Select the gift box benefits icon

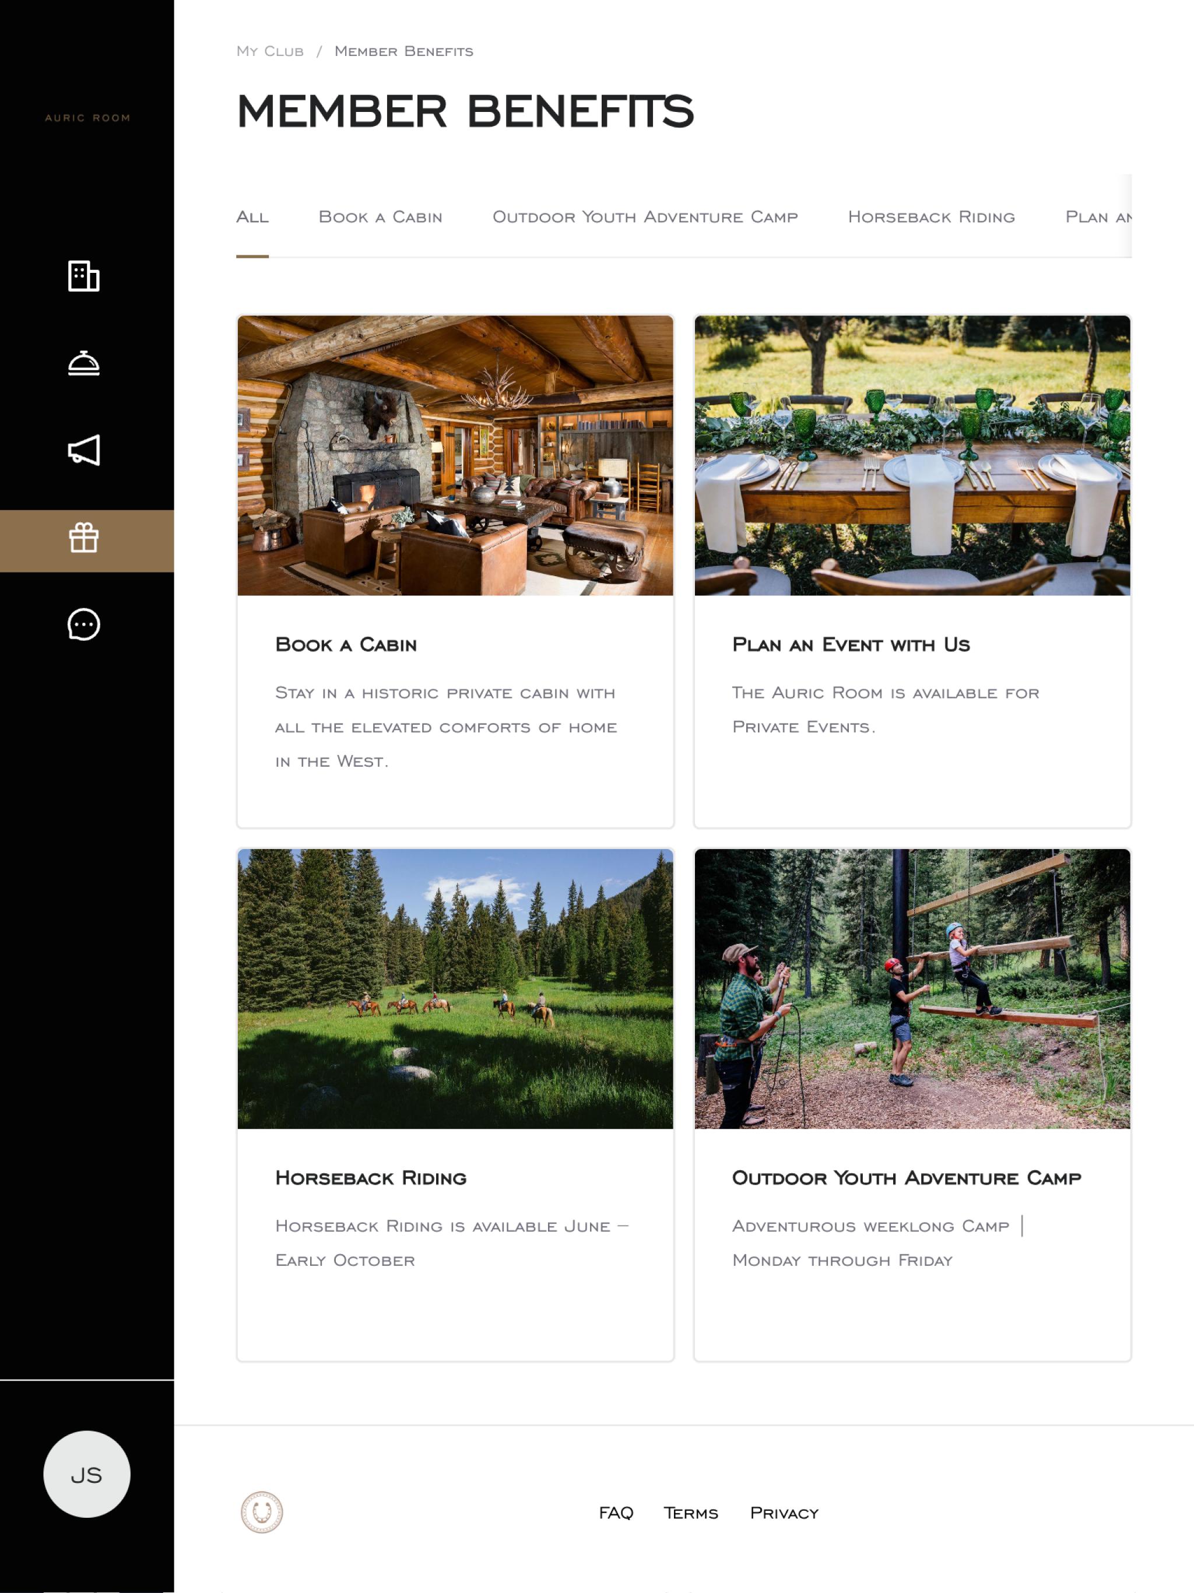point(83,538)
